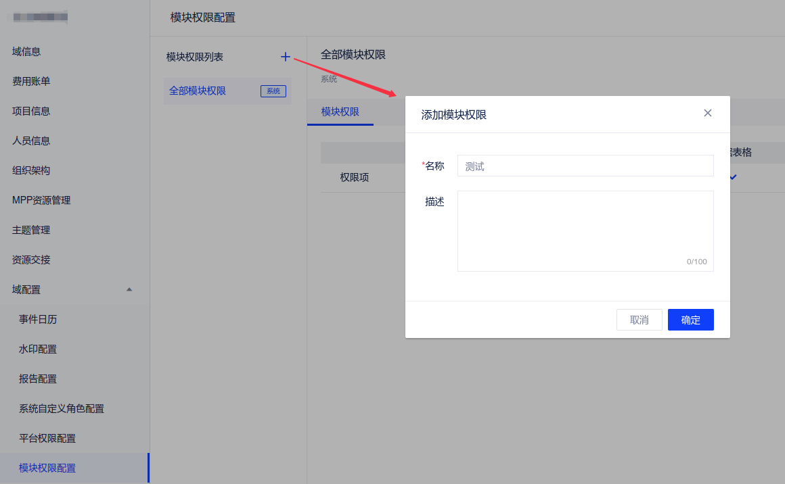Click the 确定 button
This screenshot has height=484, width=785.
pyautogui.click(x=690, y=320)
